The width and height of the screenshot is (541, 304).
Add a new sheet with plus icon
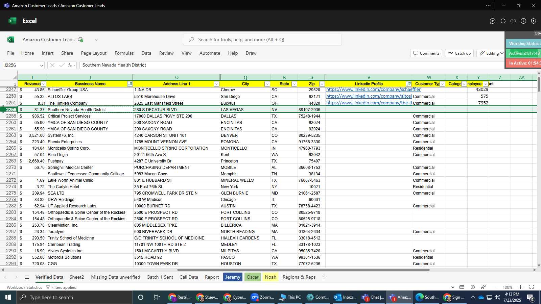[x=324, y=277]
